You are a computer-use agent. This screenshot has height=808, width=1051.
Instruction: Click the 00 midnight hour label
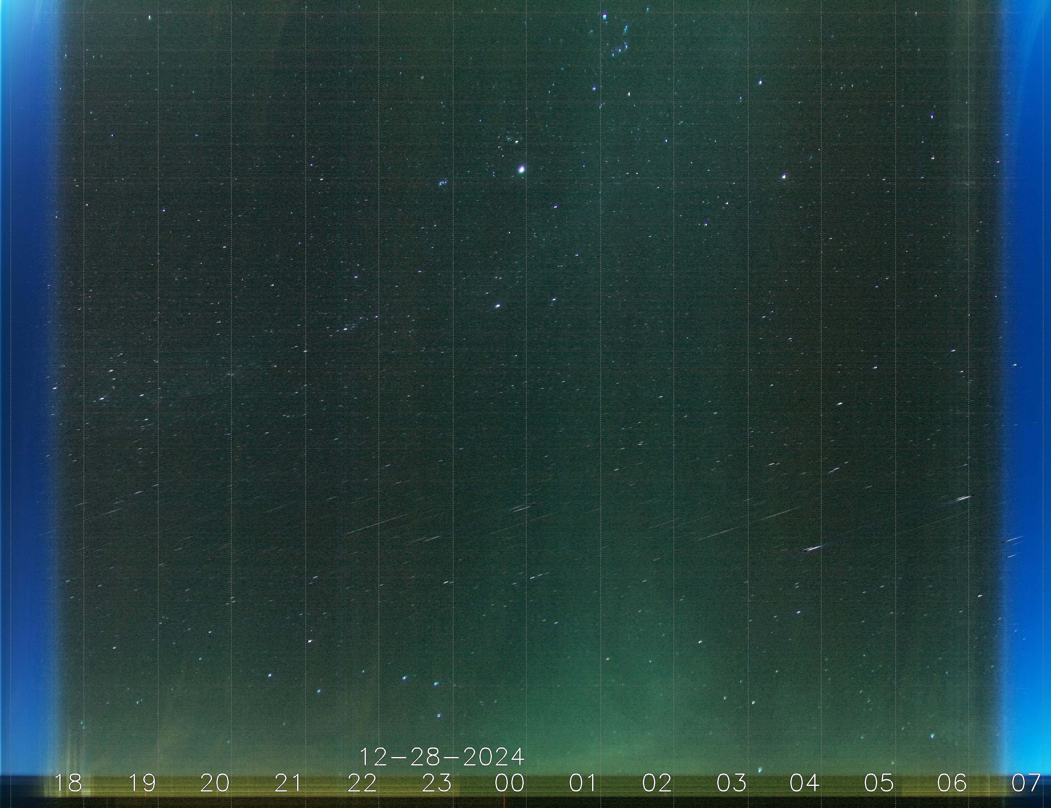click(510, 783)
